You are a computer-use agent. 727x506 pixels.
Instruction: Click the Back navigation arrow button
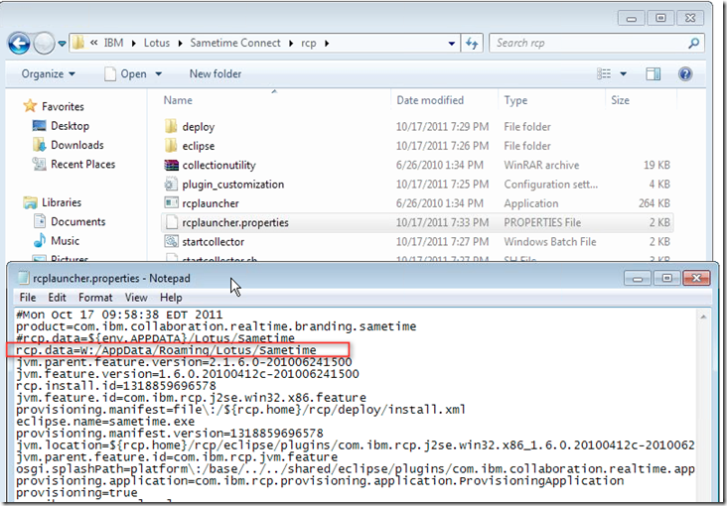19,44
